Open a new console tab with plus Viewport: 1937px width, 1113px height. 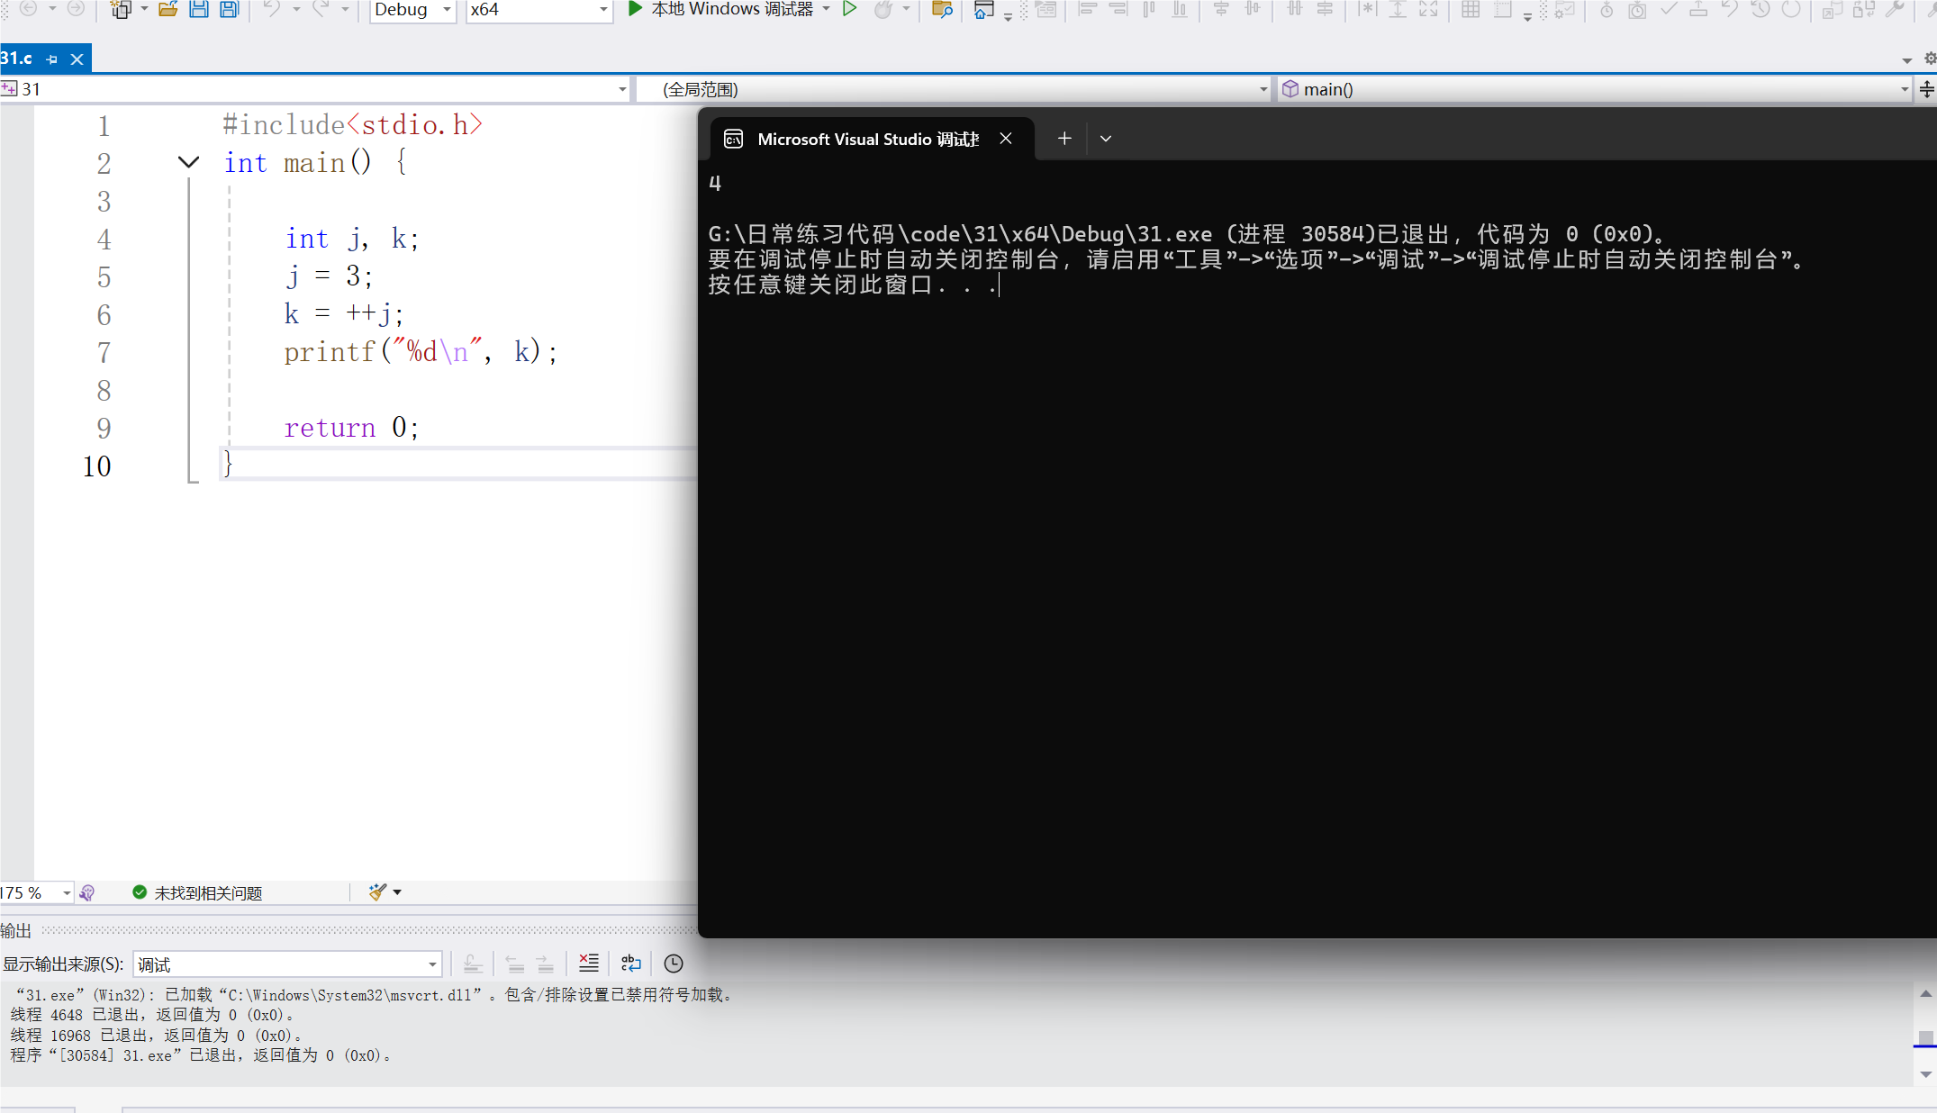point(1064,139)
